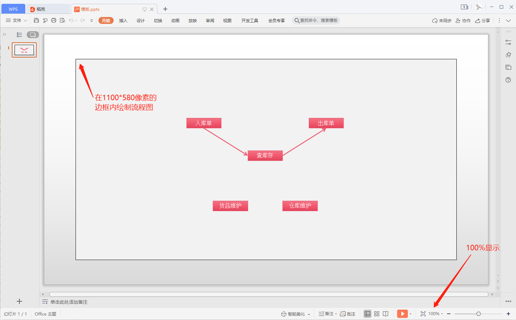This screenshot has width=516, height=320.
Task: Click the zoom slider handle
Action: [479, 314]
